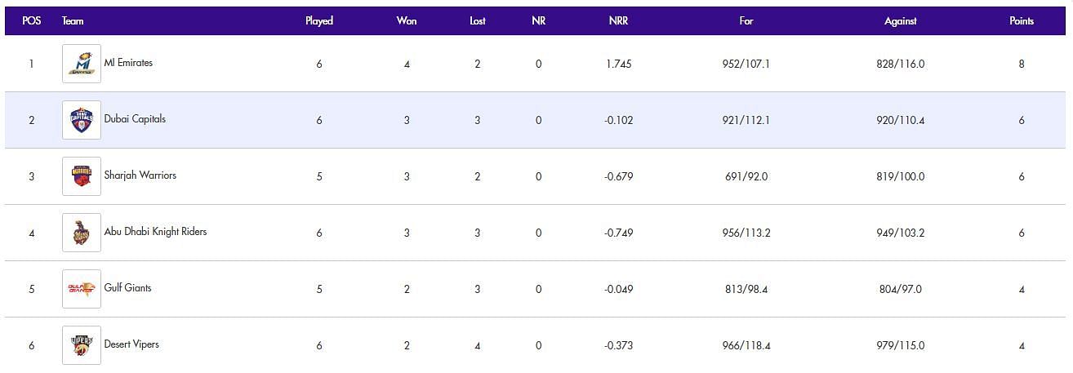Open the Desert Vipers team logo
1073x373 pixels.
tap(82, 345)
